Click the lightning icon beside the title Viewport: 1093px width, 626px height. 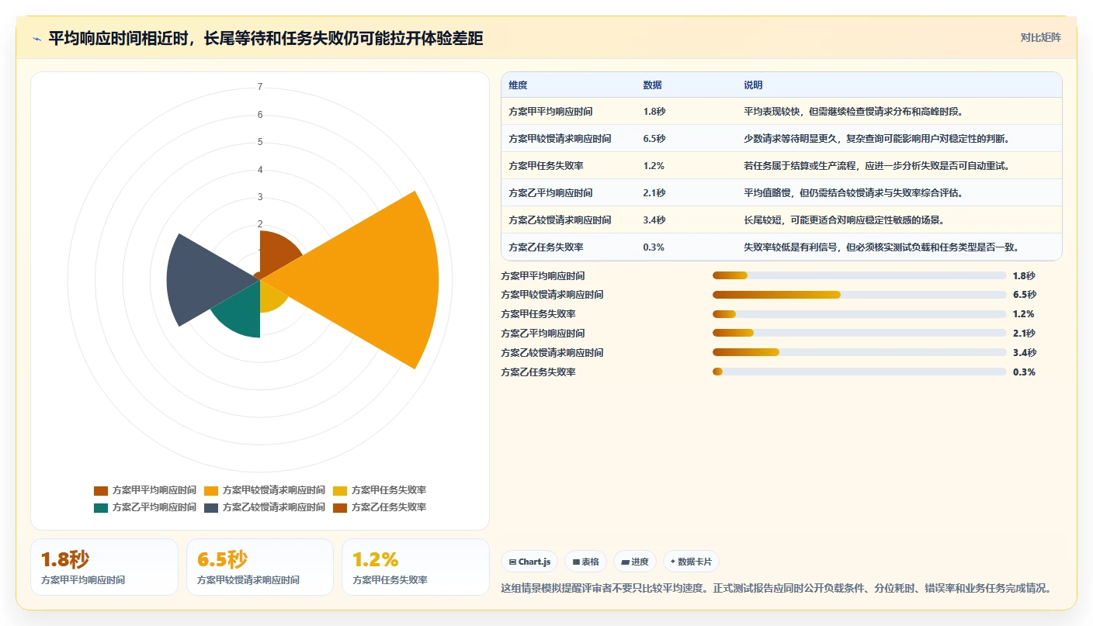tap(36, 39)
